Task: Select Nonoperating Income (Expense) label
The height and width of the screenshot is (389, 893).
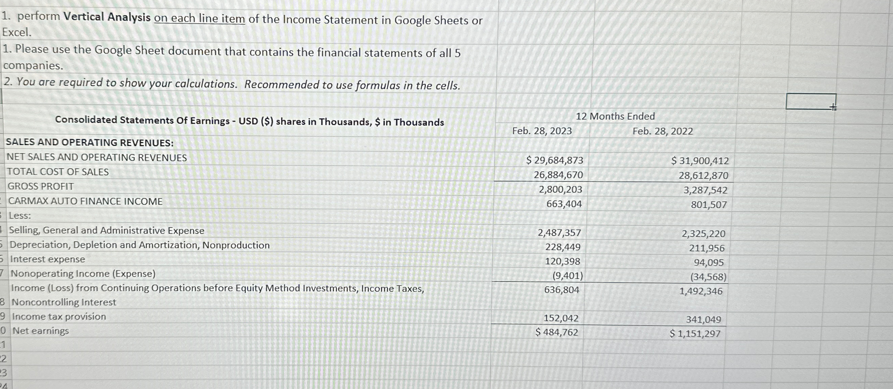Action: coord(83,274)
